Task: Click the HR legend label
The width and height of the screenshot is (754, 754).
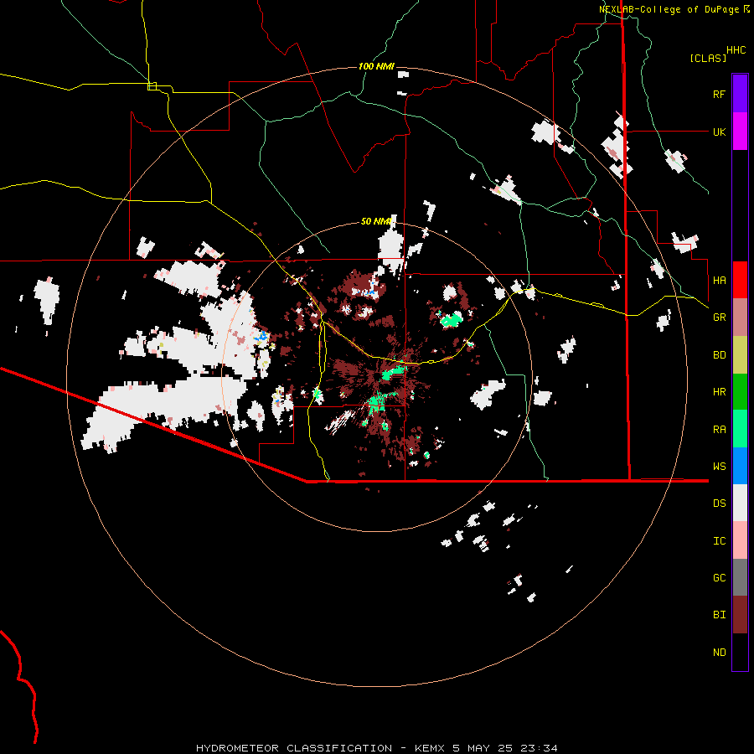Action: [x=719, y=392]
